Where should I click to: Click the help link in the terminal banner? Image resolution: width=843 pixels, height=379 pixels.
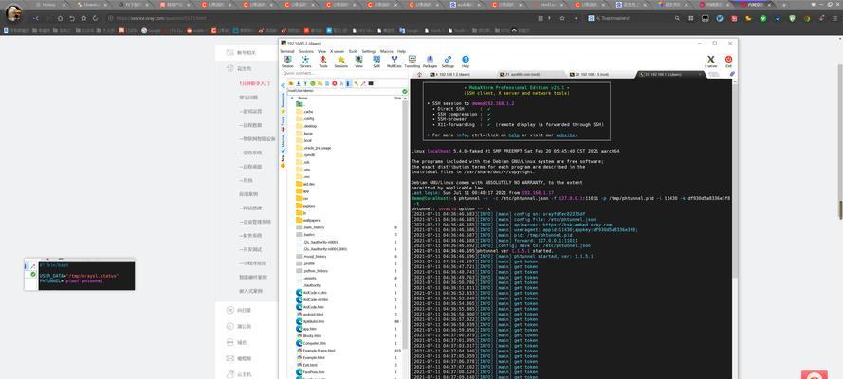tap(513, 135)
